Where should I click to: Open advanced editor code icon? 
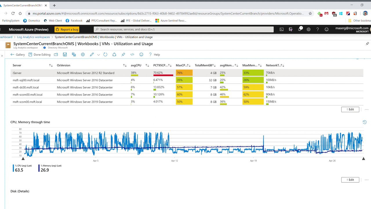pyautogui.click(x=132, y=55)
